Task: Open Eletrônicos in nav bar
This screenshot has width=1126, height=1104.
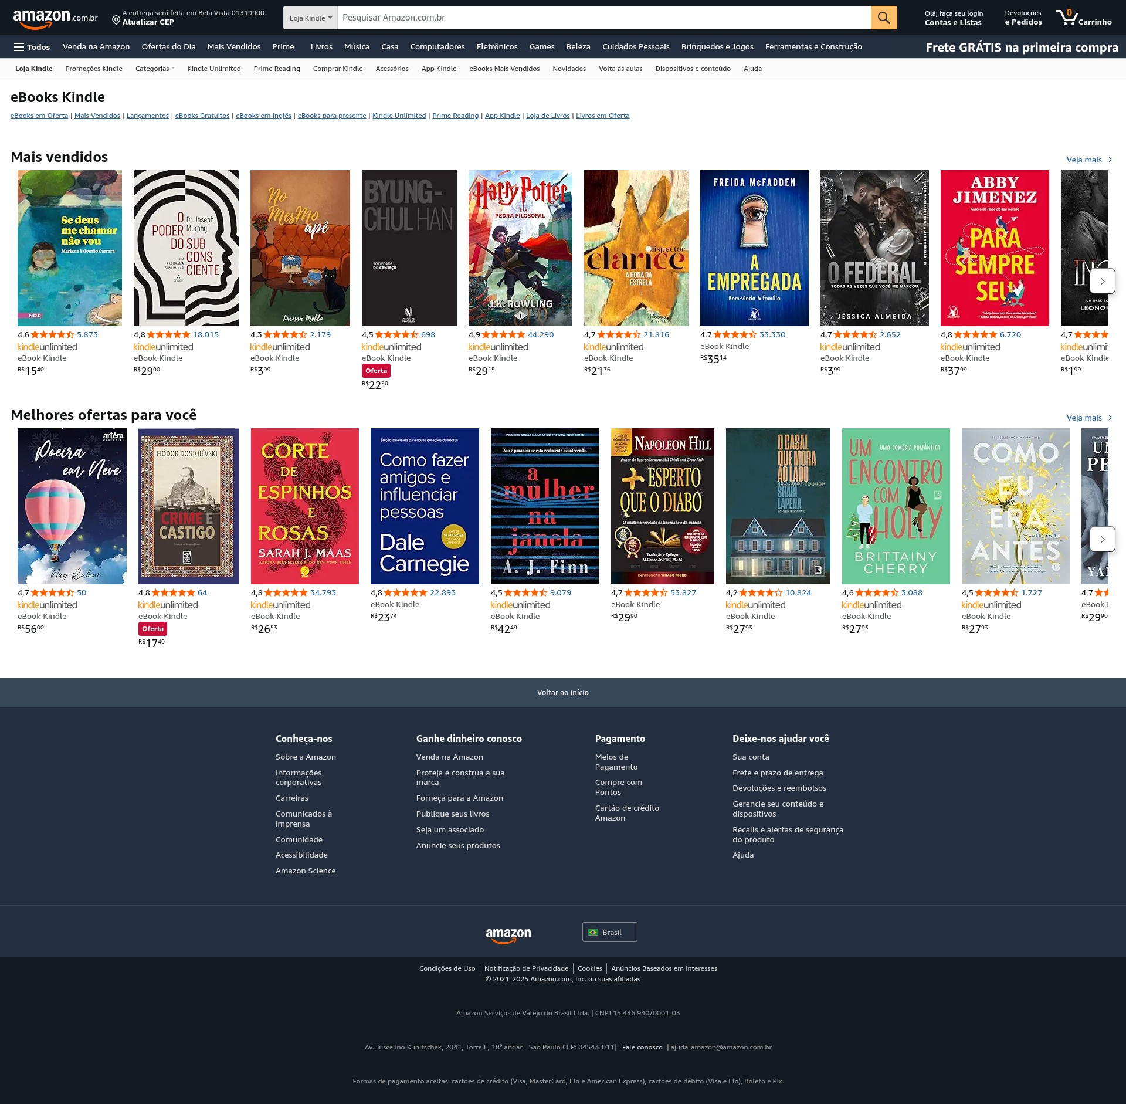Action: tap(497, 47)
